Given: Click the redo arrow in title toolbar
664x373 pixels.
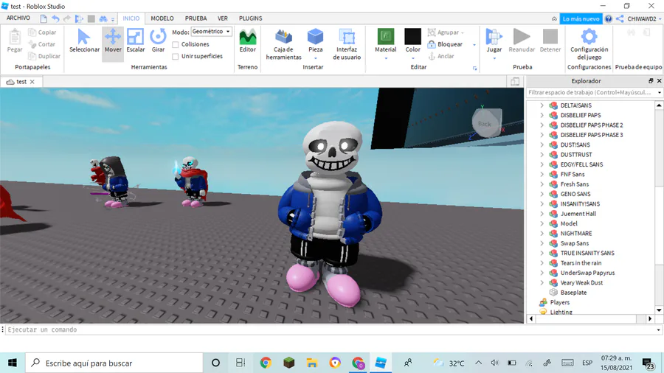Looking at the screenshot, I should 67,18.
